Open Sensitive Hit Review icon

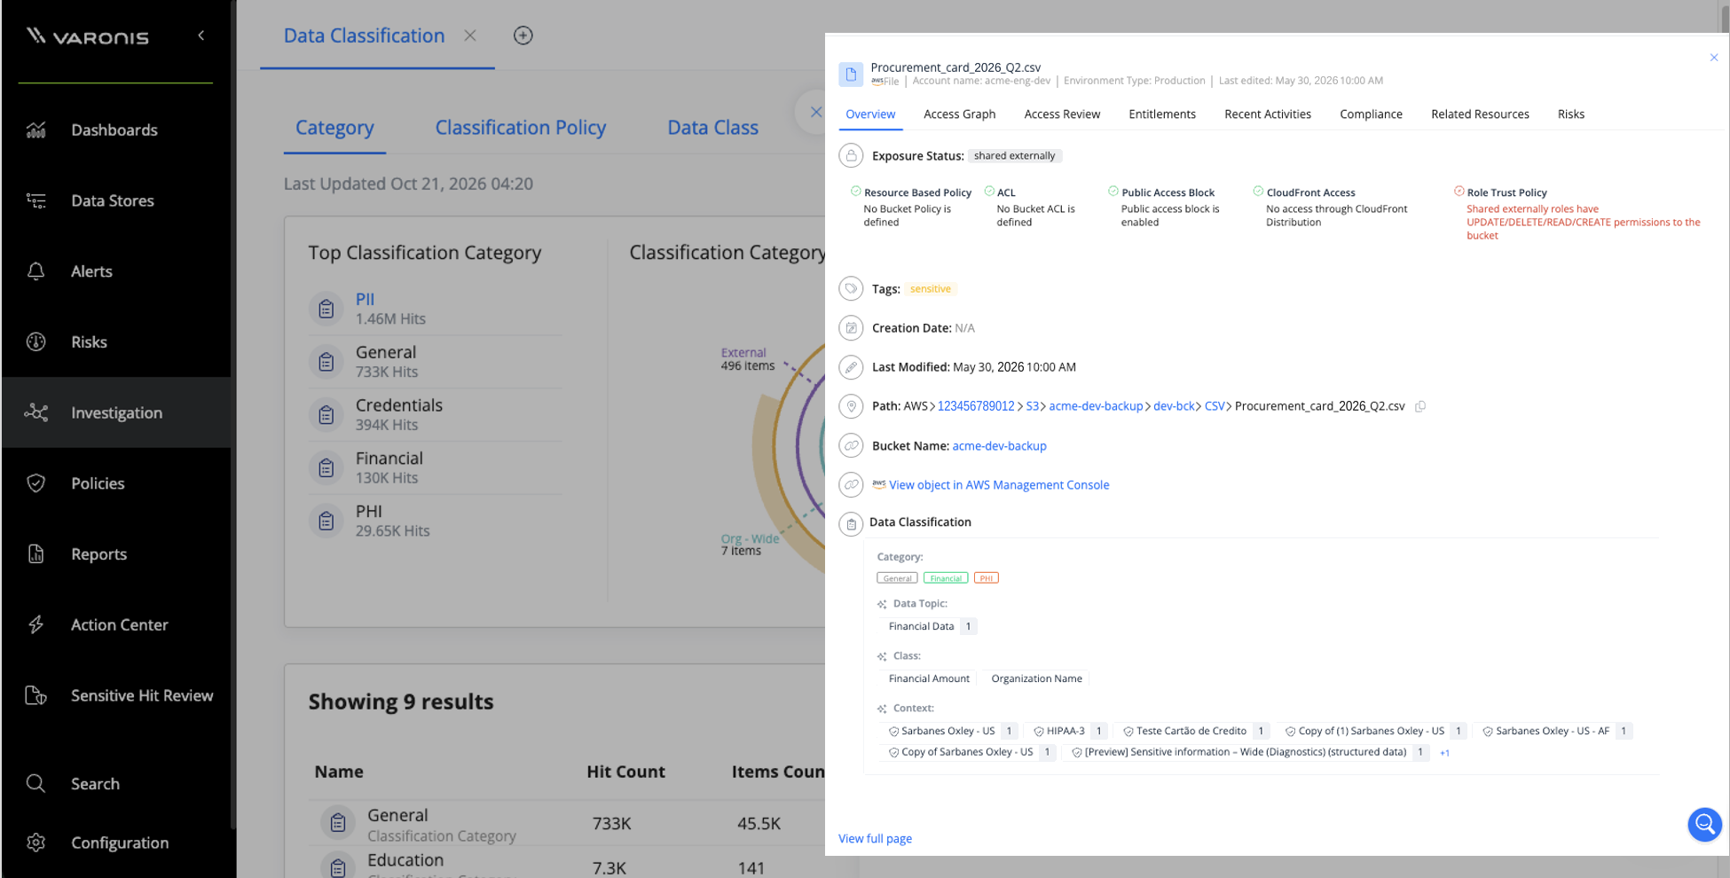coord(36,695)
